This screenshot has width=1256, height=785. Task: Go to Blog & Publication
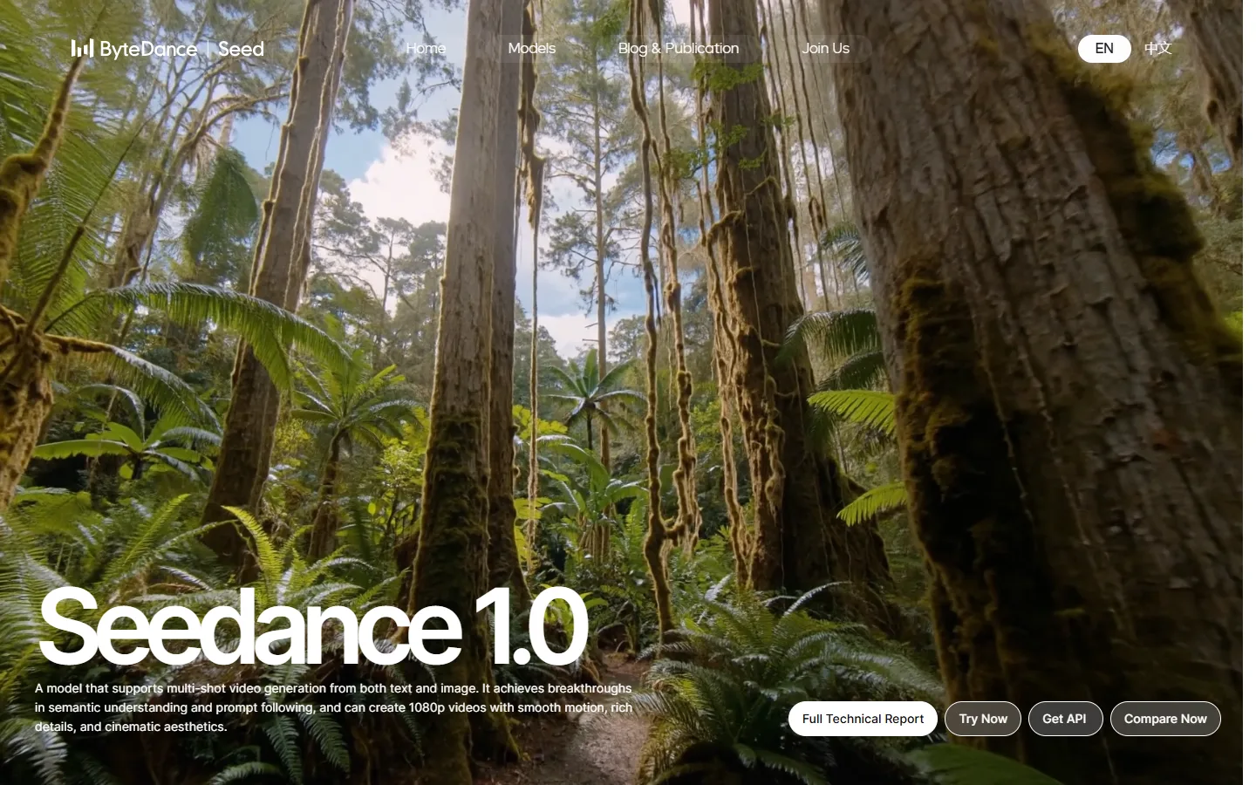pos(679,48)
